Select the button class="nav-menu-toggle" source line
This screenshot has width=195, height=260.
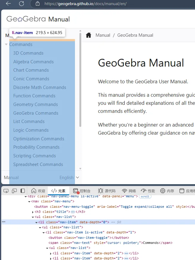pos(114,207)
